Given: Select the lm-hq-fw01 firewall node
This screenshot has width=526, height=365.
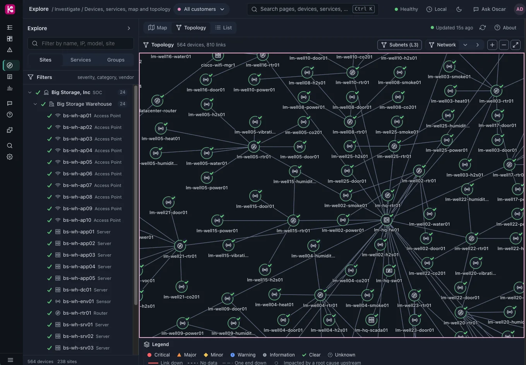Looking at the screenshot, I should click(386, 220).
